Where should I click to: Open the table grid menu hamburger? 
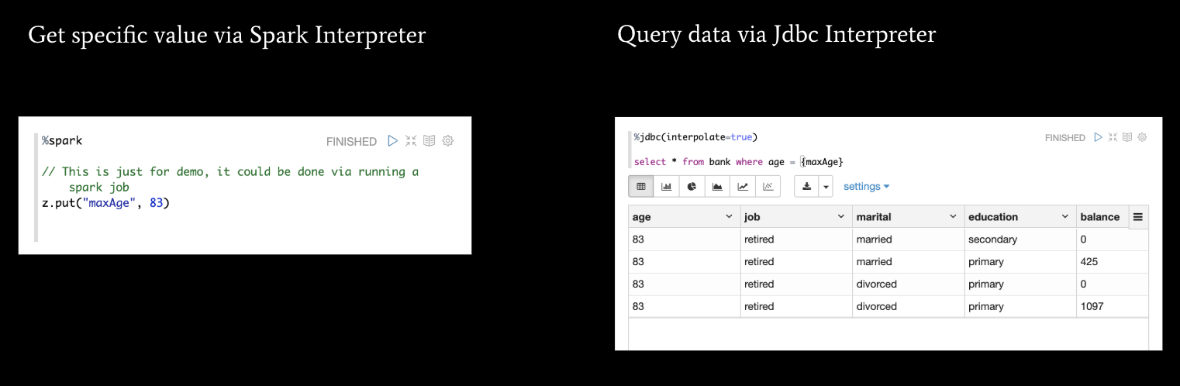click(x=1138, y=217)
